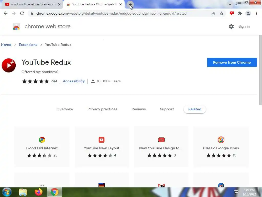Open the Web Store settings gear
Image resolution: width=262 pixels, height=197 pixels.
point(231,26)
